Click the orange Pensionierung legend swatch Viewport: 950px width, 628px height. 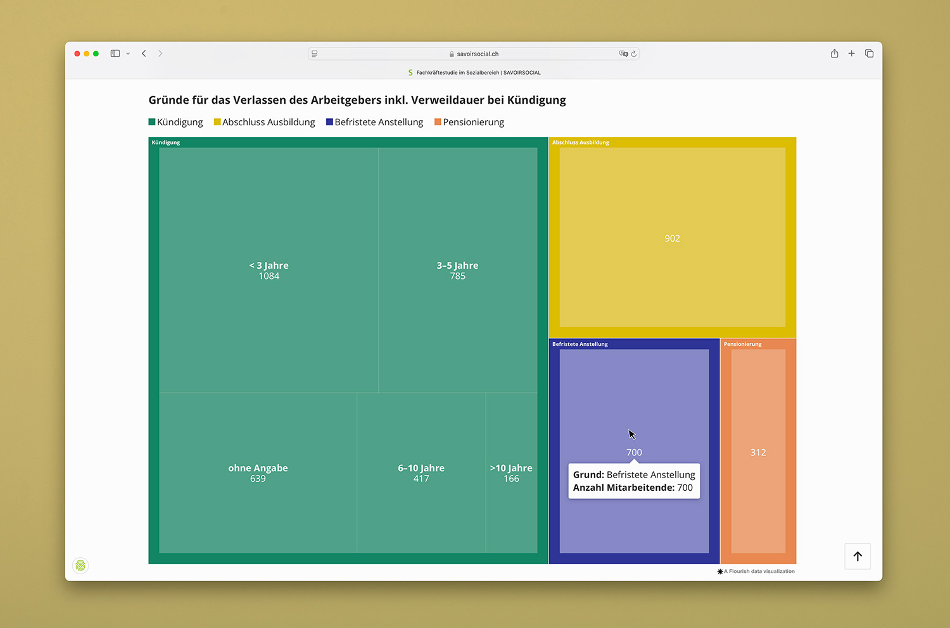(438, 122)
